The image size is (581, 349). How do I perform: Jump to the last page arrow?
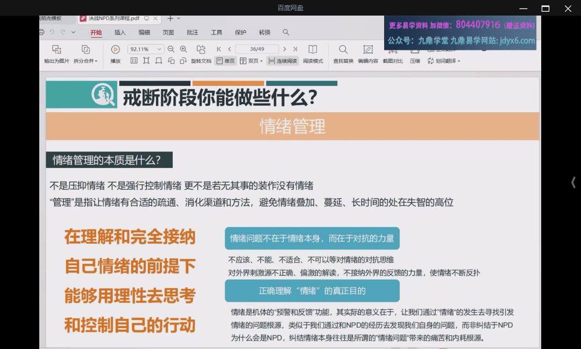(x=295, y=49)
